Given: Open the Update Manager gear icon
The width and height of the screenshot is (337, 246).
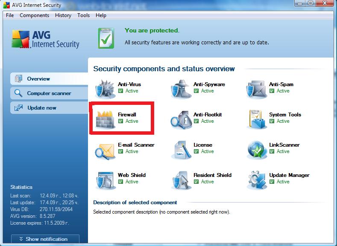Looking at the screenshot, I should [x=257, y=180].
